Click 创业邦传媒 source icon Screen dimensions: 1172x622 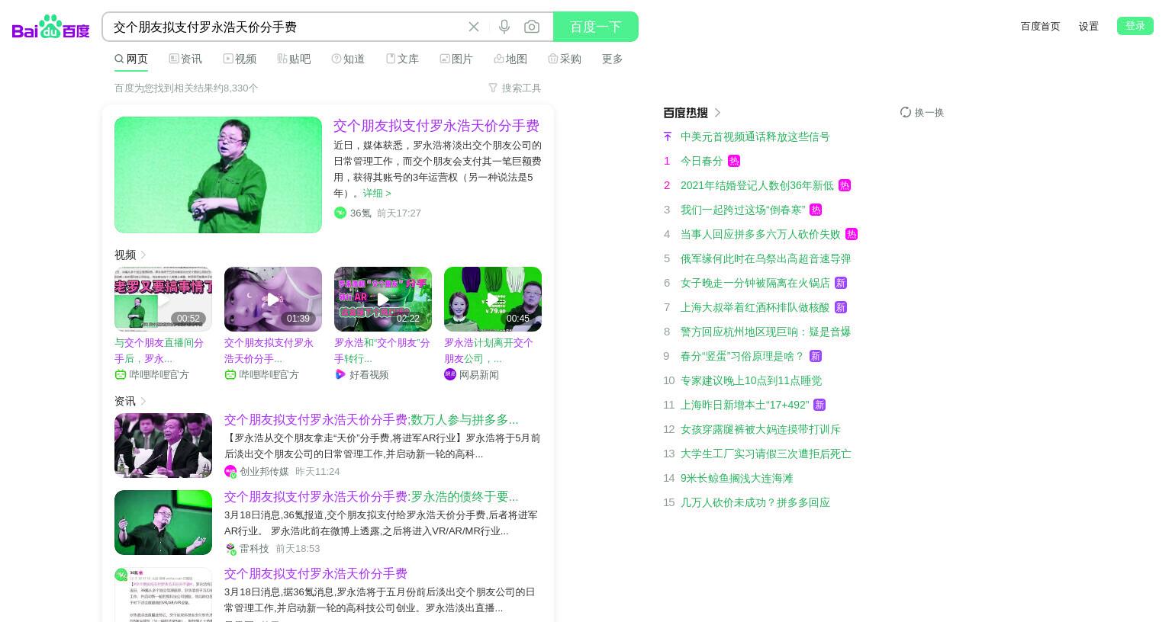click(x=230, y=472)
